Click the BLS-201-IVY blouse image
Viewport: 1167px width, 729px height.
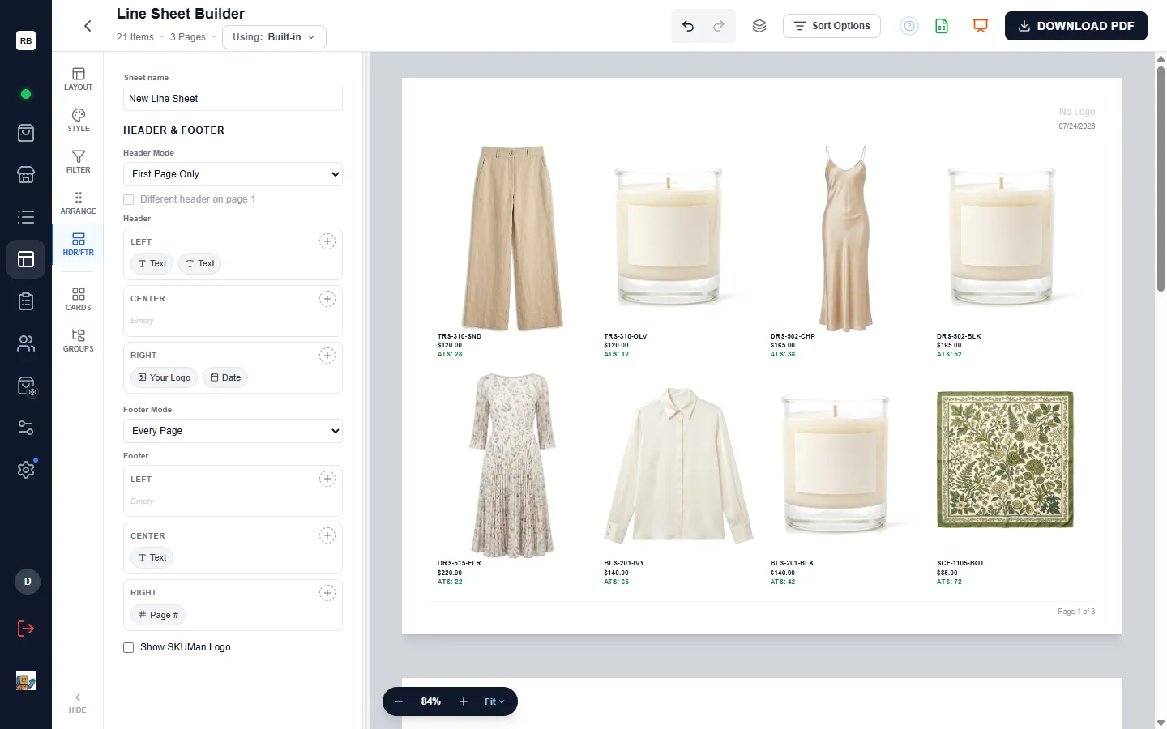point(679,466)
